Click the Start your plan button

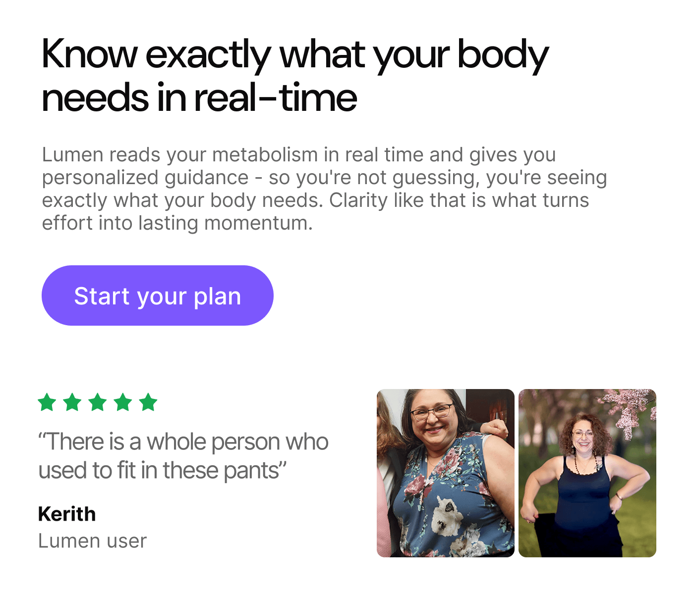coord(157,295)
